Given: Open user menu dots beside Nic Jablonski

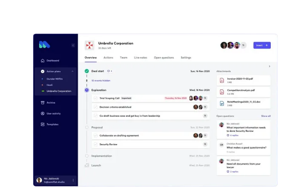Looking at the screenshot, I should (x=73, y=181).
